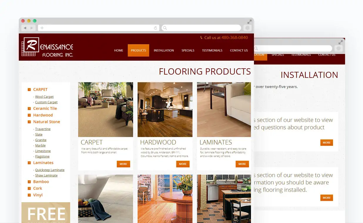The height and width of the screenshot is (223, 363).
Task: Open the Travertine link
Action: (x=43, y=129)
